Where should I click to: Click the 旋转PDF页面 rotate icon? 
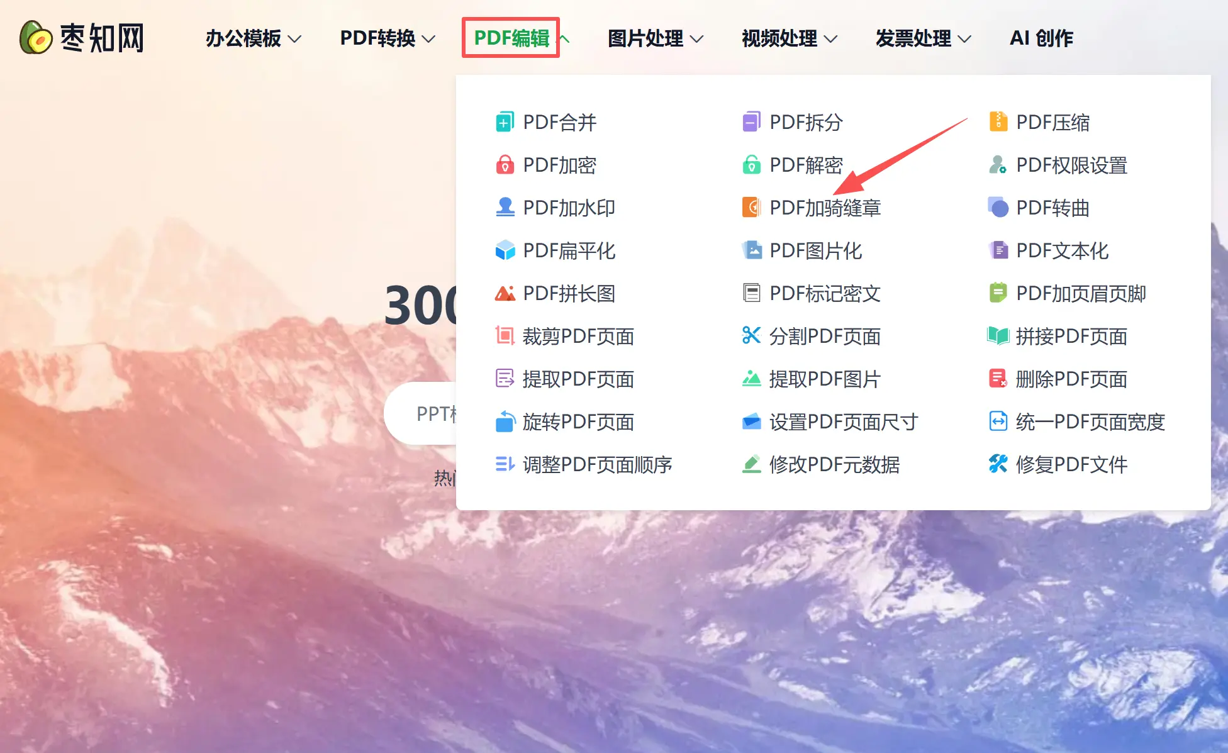coord(505,421)
